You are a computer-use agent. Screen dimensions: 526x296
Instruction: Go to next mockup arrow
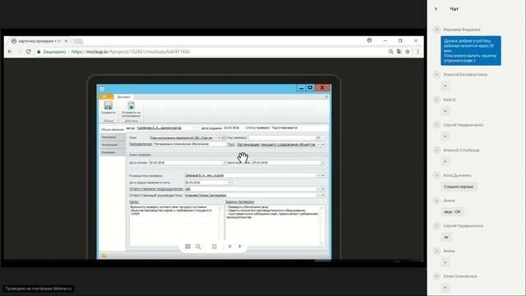[x=240, y=247]
